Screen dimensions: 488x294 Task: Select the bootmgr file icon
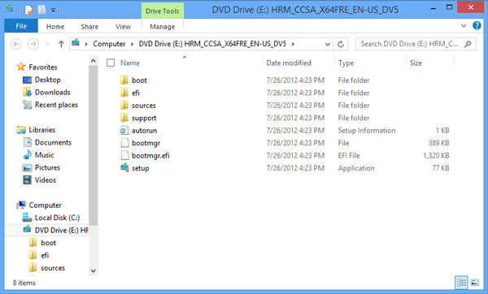tap(124, 143)
